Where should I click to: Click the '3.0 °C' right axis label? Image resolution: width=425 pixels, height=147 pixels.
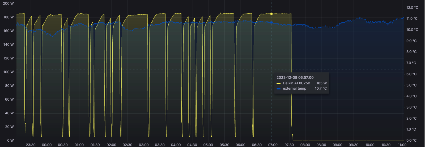pos(411,107)
